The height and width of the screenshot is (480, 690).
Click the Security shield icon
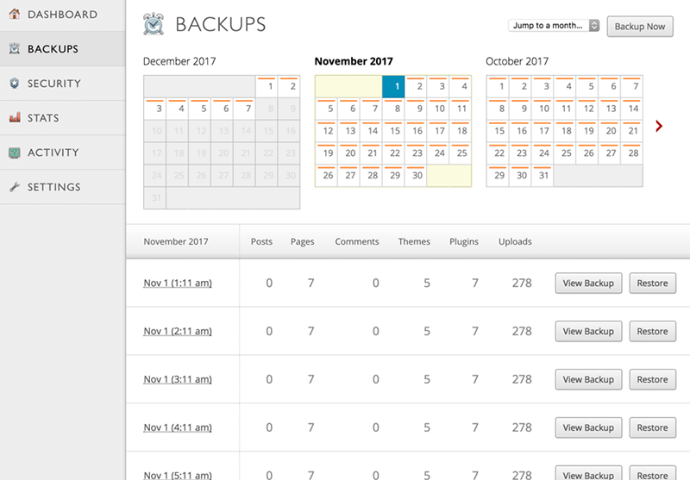point(15,83)
